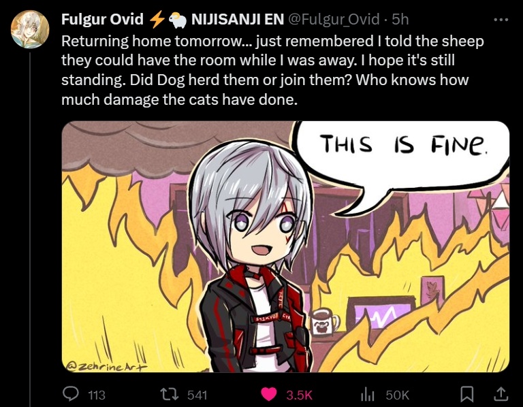The height and width of the screenshot is (407, 523).
Task: Click the 541 reposts count
Action: 197,395
